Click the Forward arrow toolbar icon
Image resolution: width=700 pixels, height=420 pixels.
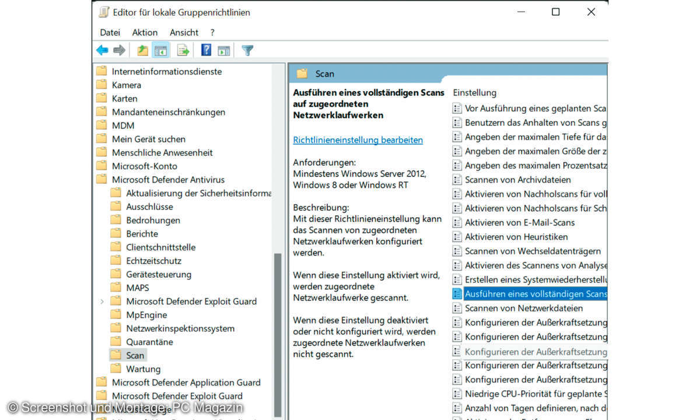pyautogui.click(x=120, y=51)
